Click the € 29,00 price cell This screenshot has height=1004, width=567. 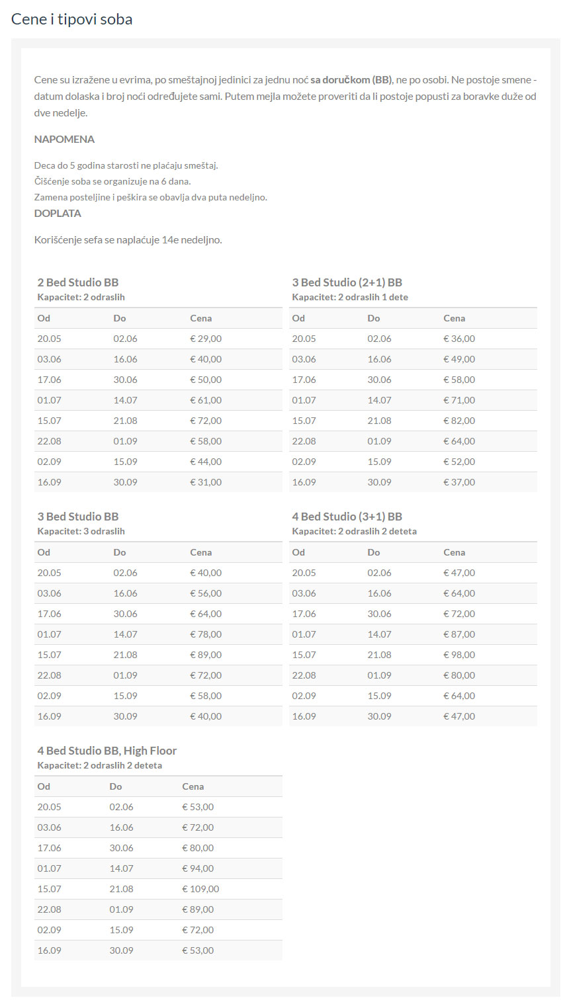[206, 339]
